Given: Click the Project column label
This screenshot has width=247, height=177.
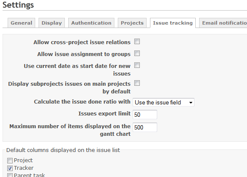Looking at the screenshot, I should [23, 160].
